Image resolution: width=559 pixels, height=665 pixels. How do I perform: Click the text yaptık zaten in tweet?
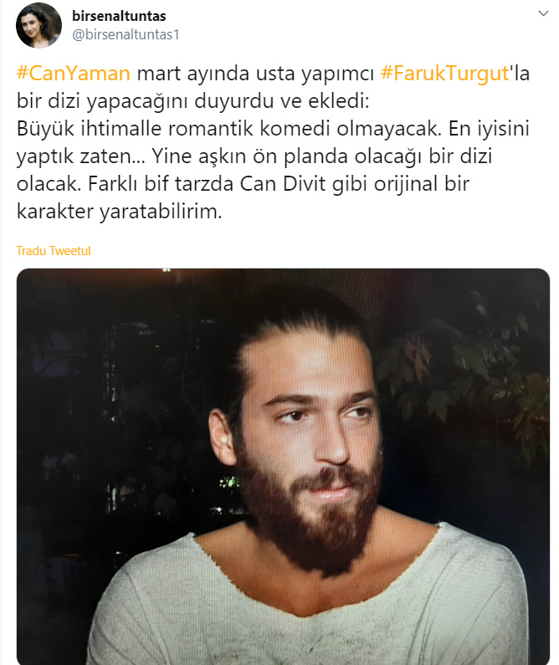pyautogui.click(x=80, y=156)
